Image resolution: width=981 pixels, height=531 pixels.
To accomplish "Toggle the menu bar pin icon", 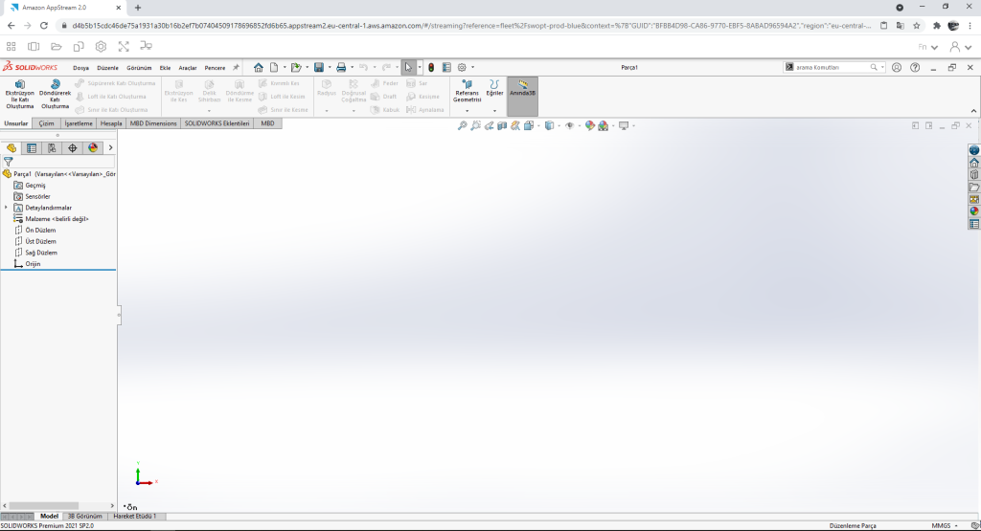I will coord(236,67).
